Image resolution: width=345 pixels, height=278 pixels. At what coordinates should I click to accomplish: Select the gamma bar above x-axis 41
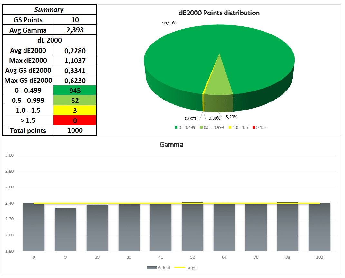tap(161, 227)
